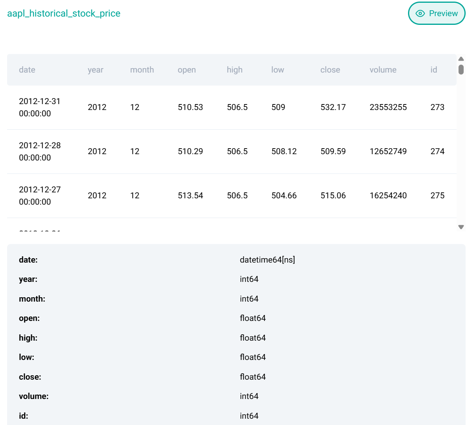
Task: Select the 2012-12-31 date cell
Action: (x=40, y=107)
